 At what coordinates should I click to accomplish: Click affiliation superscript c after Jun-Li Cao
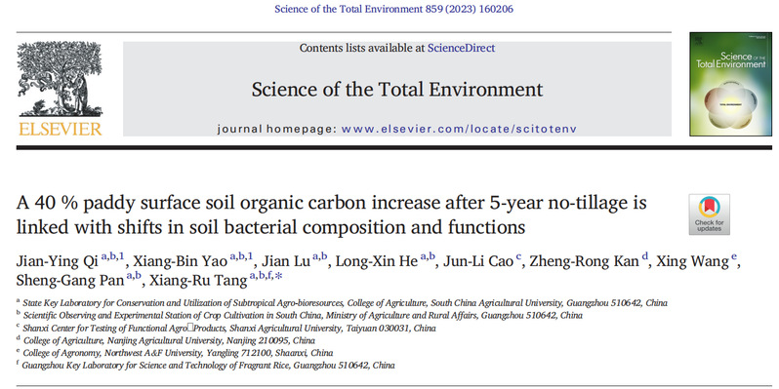click(x=518, y=256)
